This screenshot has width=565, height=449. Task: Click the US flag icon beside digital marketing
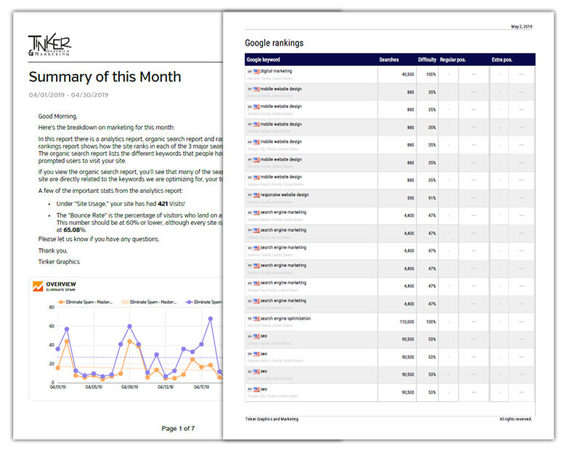pyautogui.click(x=256, y=71)
